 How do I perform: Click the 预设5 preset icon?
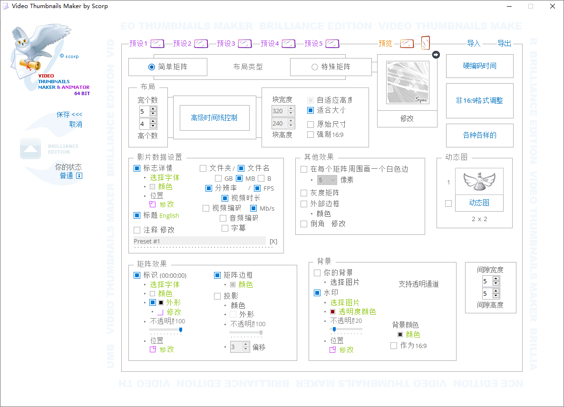click(x=333, y=43)
